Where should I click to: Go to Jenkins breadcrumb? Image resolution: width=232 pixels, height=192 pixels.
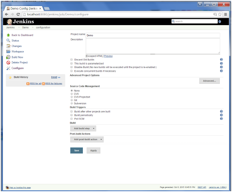10,28
